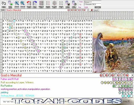Viewport: 134px width, 105px height.
Task: Select the large red God is Merciful heading
Action: (x=11, y=75)
